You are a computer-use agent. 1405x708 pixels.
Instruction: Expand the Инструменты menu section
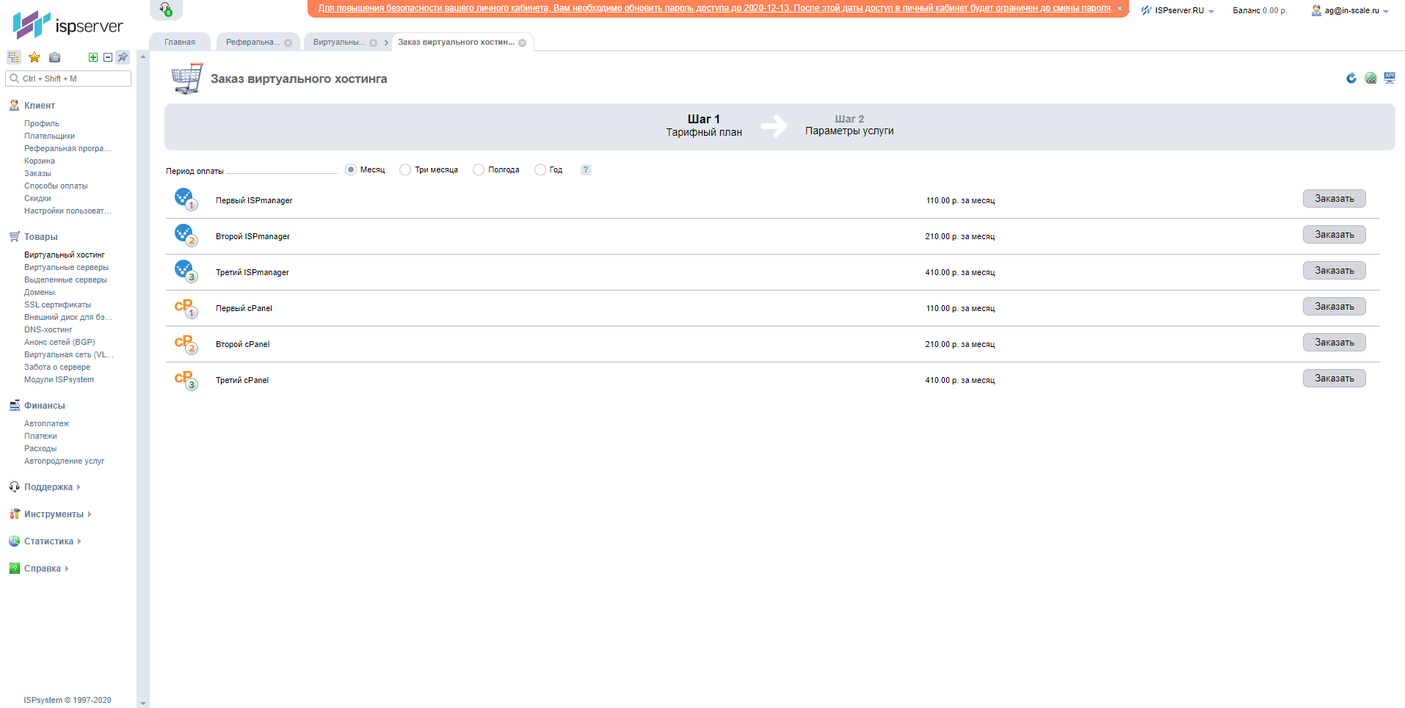(x=54, y=514)
